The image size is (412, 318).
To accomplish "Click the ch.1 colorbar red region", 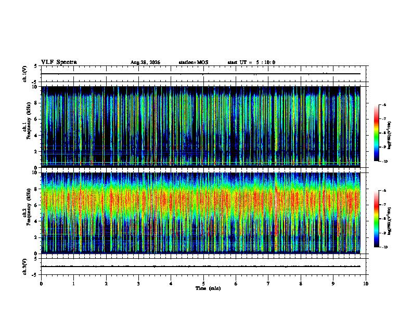I will point(376,120).
